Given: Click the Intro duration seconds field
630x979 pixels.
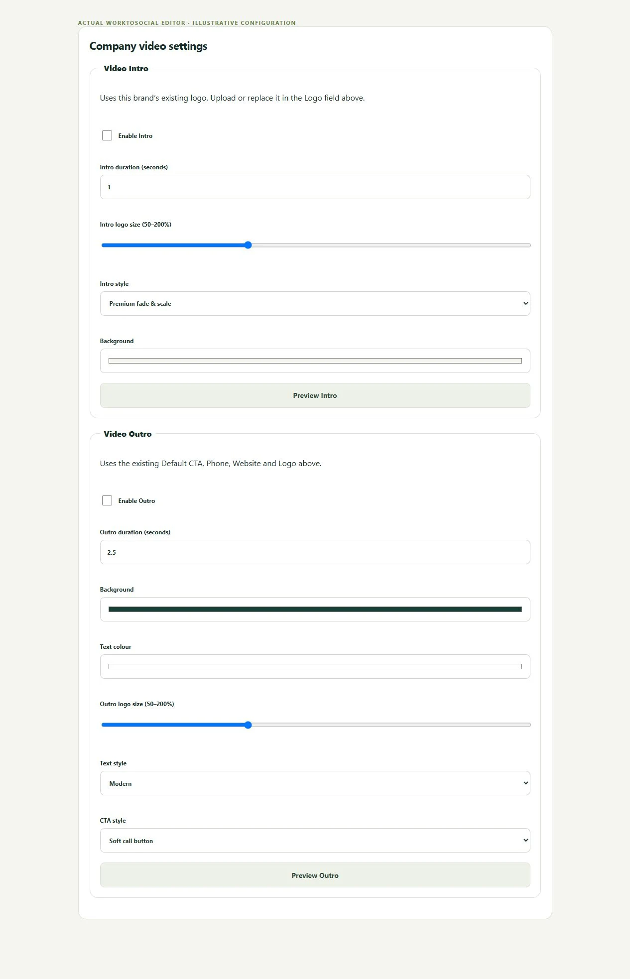Looking at the screenshot, I should pos(315,187).
